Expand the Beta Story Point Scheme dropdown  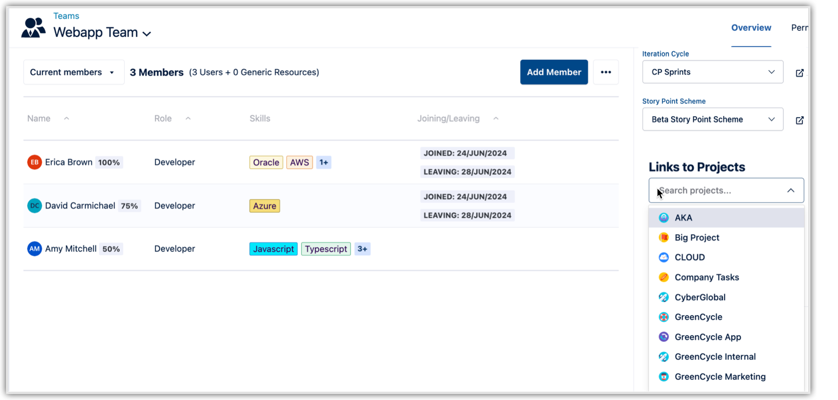click(712, 120)
